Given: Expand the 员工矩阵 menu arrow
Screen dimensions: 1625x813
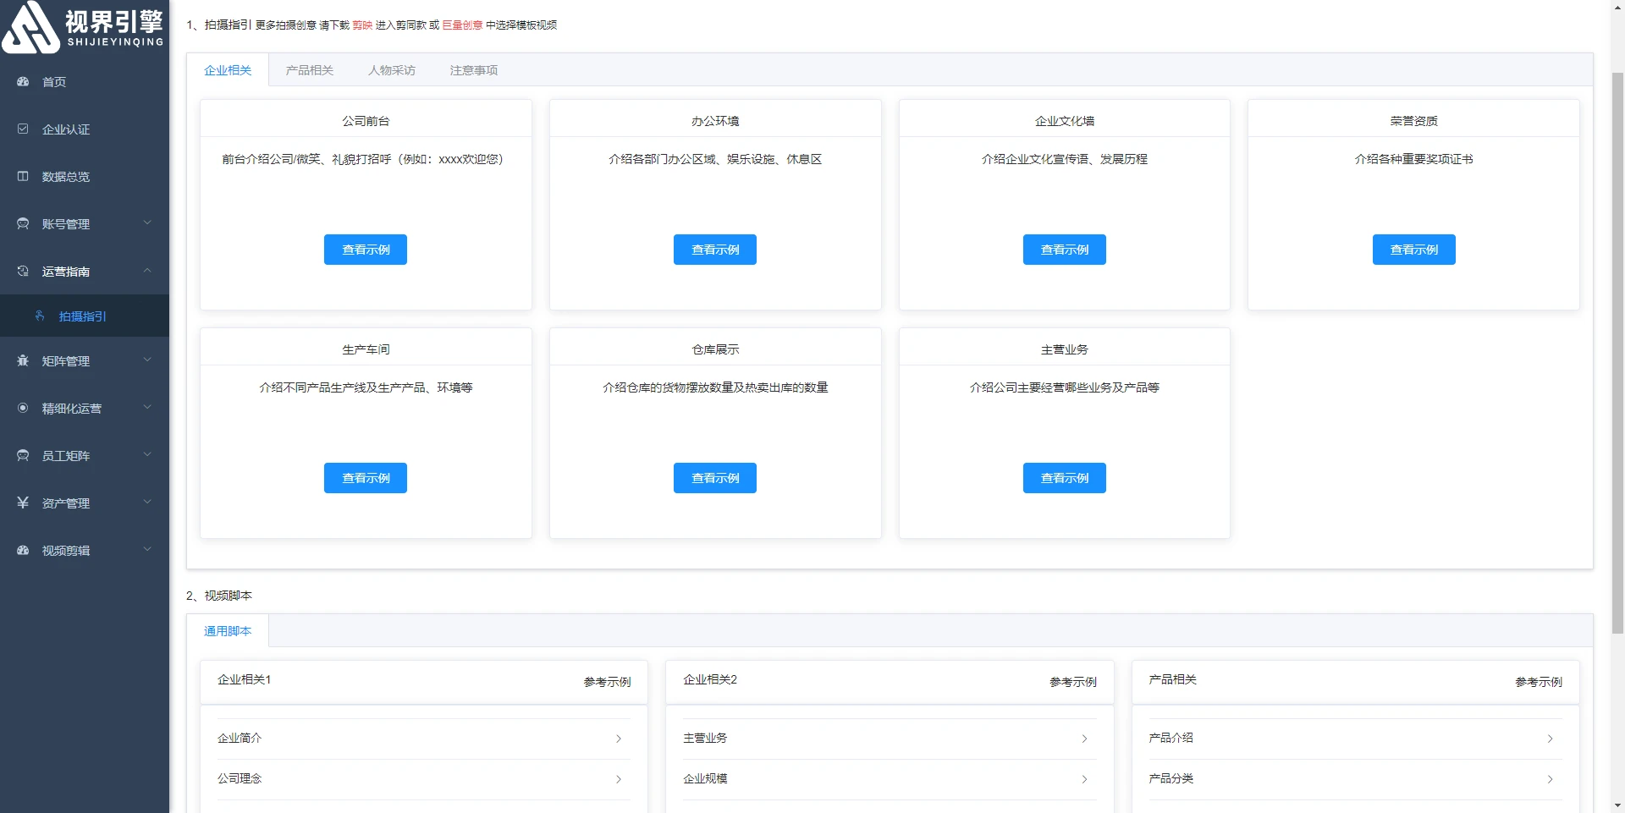Looking at the screenshot, I should coord(147,455).
